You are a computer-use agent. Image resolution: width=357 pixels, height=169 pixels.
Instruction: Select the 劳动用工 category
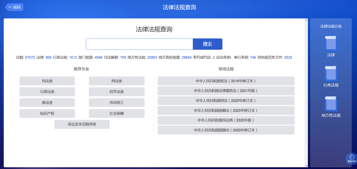[x=117, y=103]
